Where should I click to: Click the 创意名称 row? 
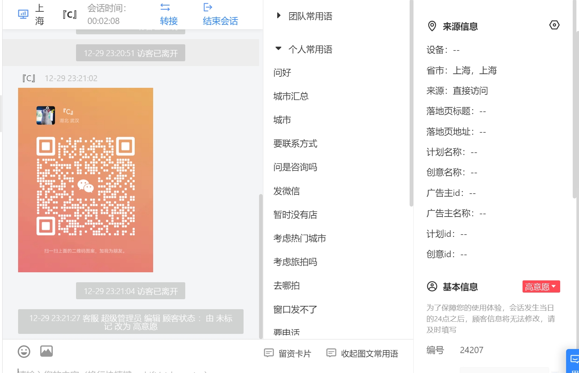[x=452, y=172]
